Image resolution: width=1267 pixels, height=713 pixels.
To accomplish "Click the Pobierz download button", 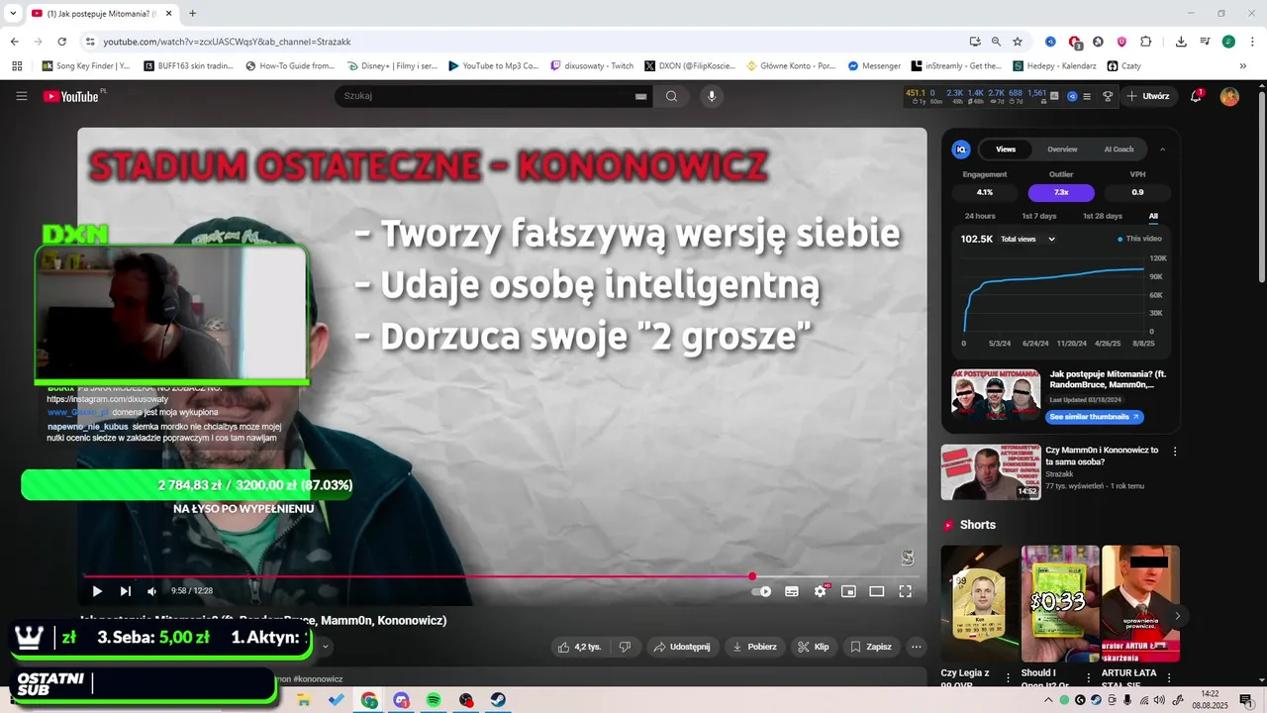I will coord(754,647).
